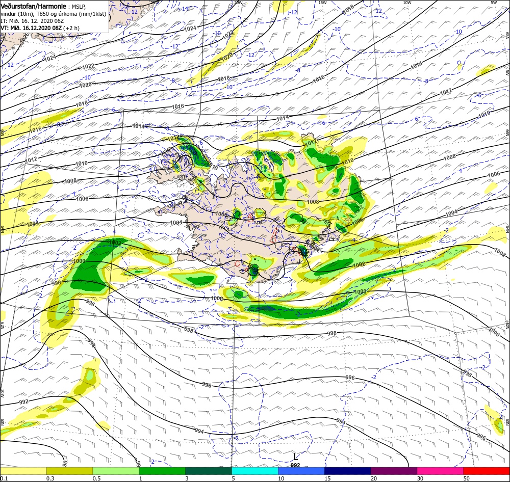Click the navy 15–20 legend swatch

pos(348,471)
